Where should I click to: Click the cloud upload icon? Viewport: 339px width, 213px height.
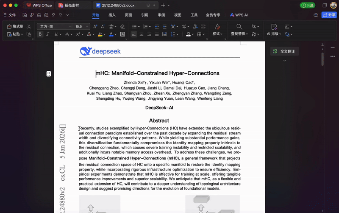(x=316, y=15)
